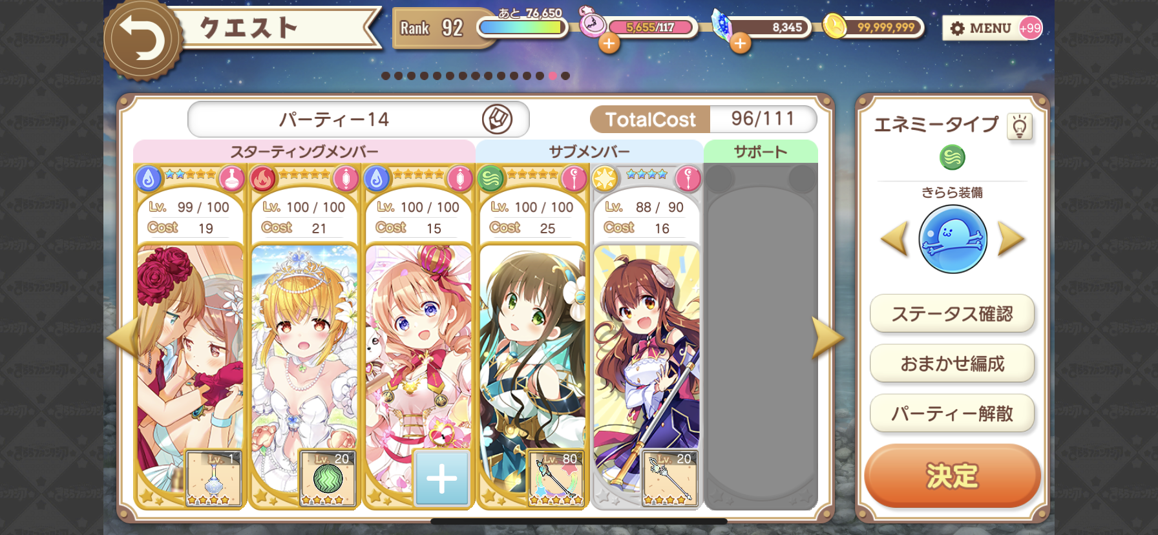Tap the green wind enemy type icon

click(x=952, y=157)
